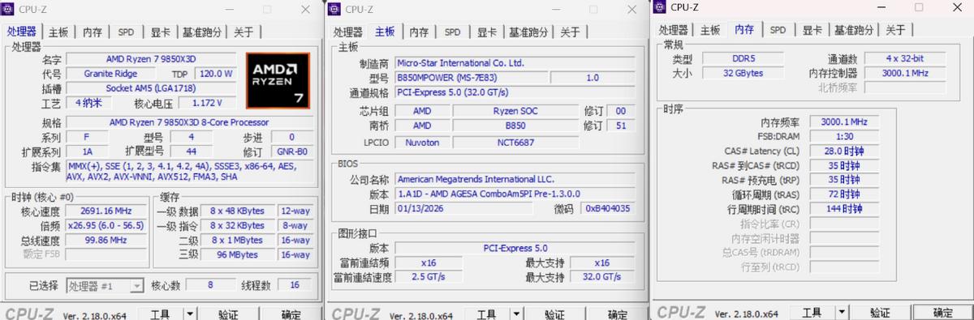The image size is (974, 320).
Task: Expand 工具 dropdown arrow in middle window
Action: tap(517, 314)
